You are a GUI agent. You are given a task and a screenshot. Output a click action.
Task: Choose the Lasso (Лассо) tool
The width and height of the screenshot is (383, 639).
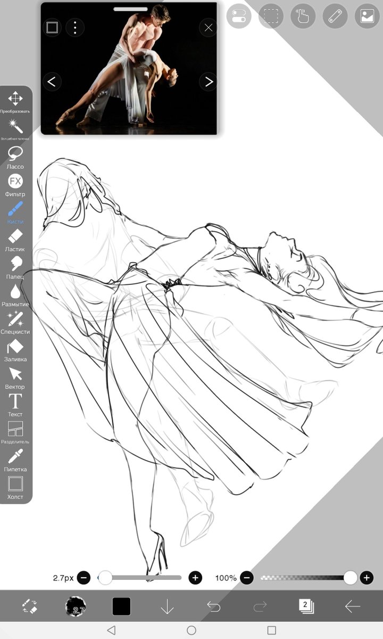pyautogui.click(x=15, y=157)
